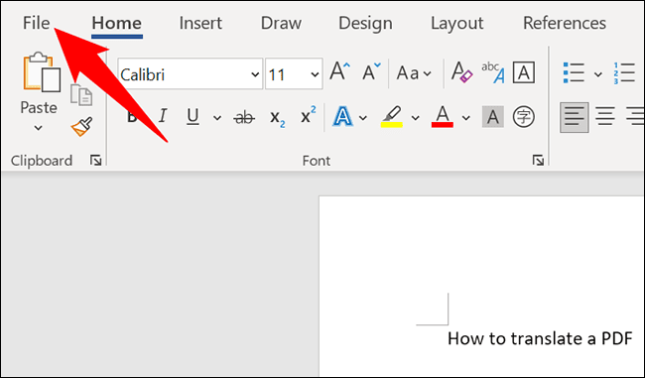Apply the yellow text highlight color

click(392, 117)
